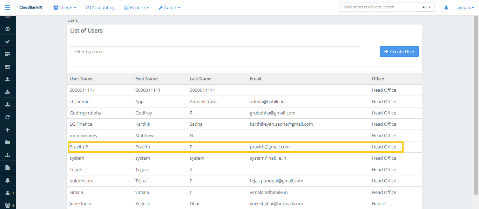Click inside the Filter by name field
Image resolution: width=479 pixels, height=209 pixels.
[x=215, y=51]
